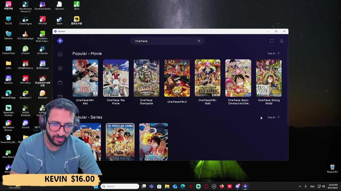Screen dimensions: 341x191
Task: Open One Piece Film Z poster
Action: pyautogui.click(x=177, y=78)
